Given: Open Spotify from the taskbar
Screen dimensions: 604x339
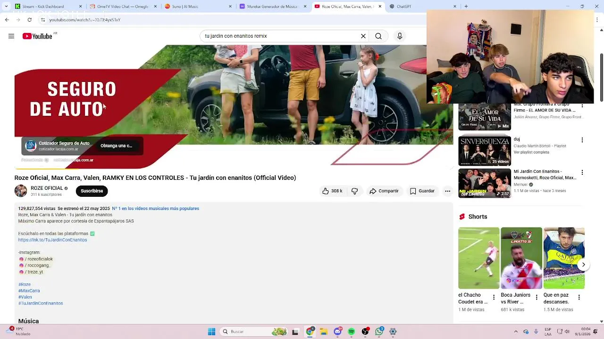Looking at the screenshot, I should click(x=352, y=332).
